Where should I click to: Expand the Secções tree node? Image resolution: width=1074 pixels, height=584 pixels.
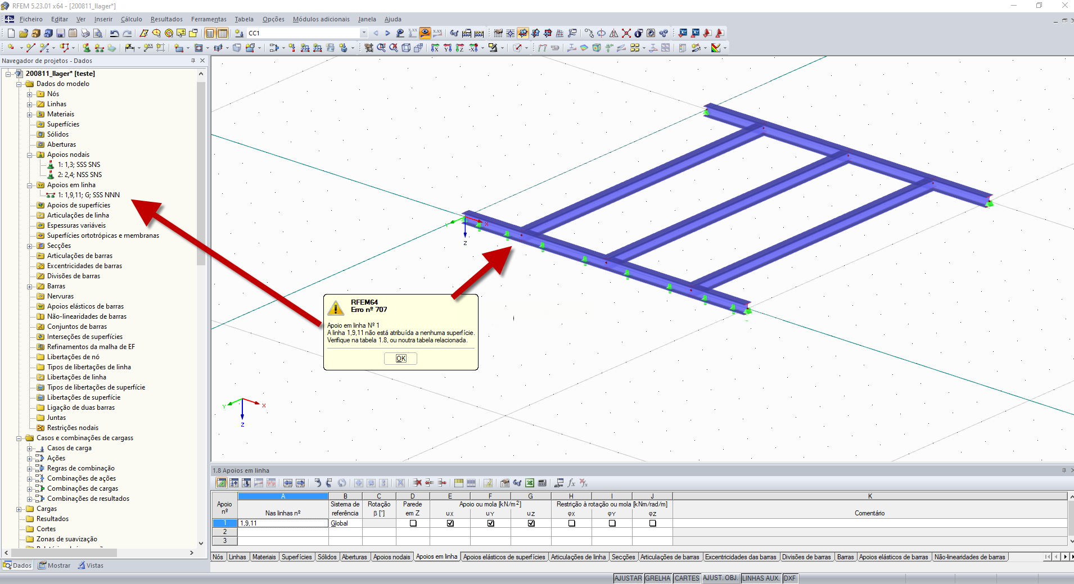click(x=30, y=246)
